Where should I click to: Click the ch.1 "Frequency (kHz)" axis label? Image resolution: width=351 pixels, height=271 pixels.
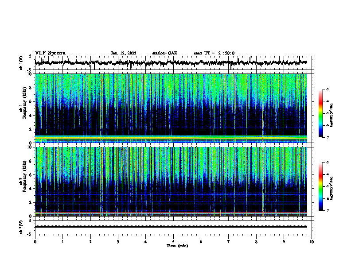[24, 103]
